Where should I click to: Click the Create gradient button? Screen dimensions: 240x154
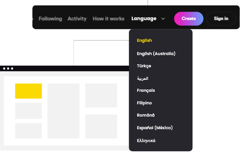[189, 19]
